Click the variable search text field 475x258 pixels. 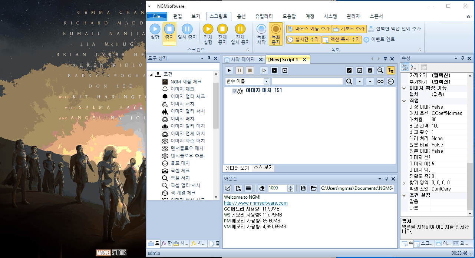point(307,82)
